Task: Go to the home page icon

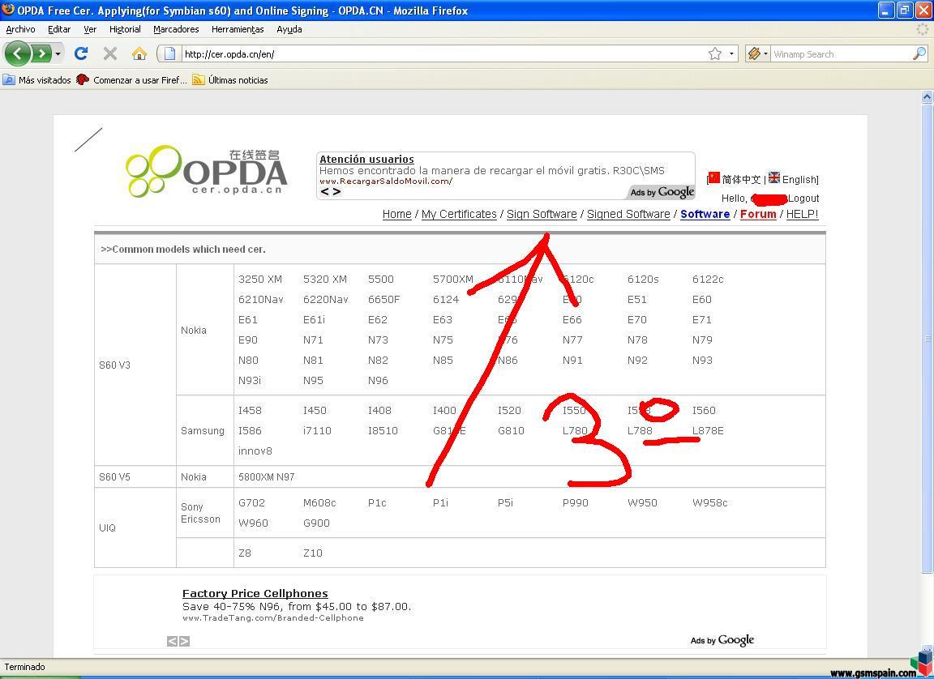Action: [x=139, y=54]
